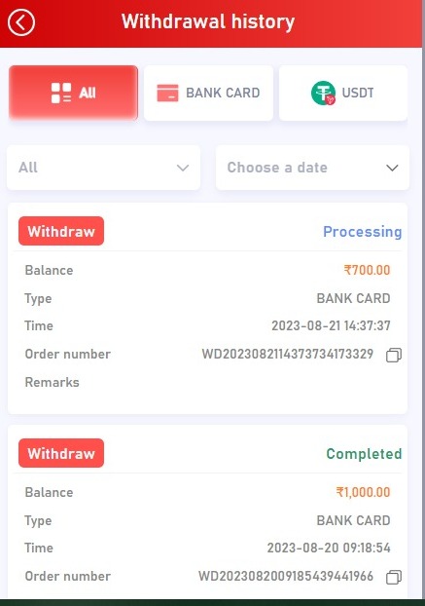This screenshot has width=425, height=606.
Task: Click the second red Withdraw badge
Action: (61, 453)
